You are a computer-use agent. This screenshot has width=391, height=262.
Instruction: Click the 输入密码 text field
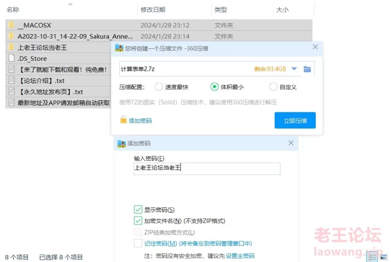pos(207,168)
